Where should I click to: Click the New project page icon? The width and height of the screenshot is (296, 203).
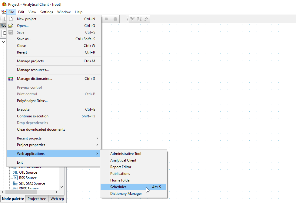click(x=11, y=19)
